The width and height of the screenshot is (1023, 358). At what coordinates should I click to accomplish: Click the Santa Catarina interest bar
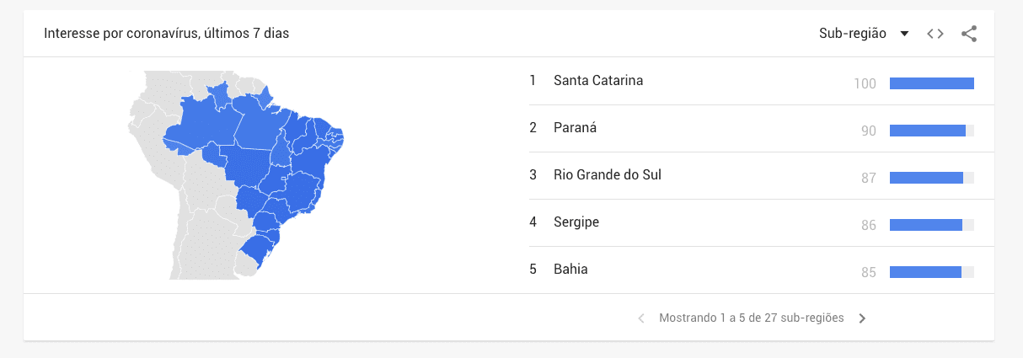[x=931, y=83]
